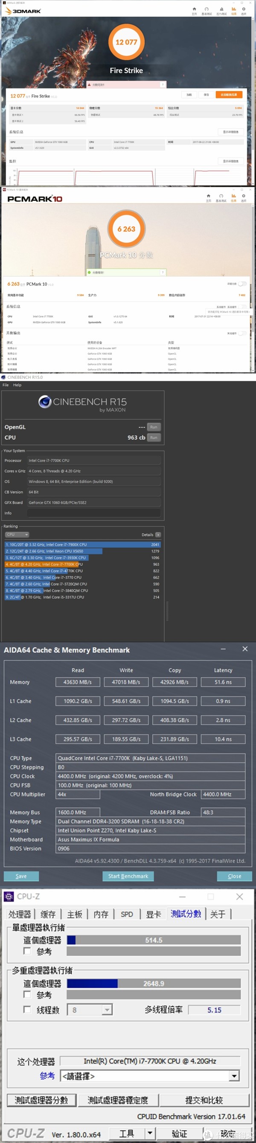
Task: Switch to 处理器 tab in CPU-Z
Action: [x=20, y=914]
